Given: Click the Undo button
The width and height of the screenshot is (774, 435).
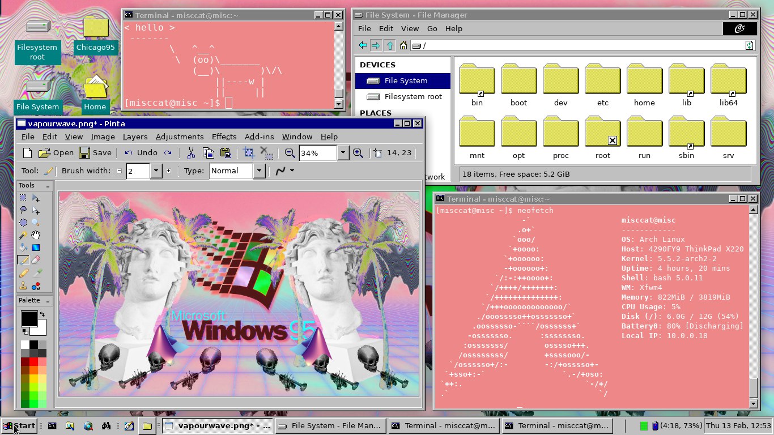Looking at the screenshot, I should (x=141, y=152).
